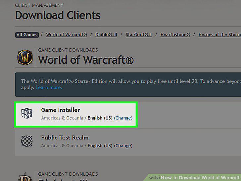Click the Game Installer download title
The width and height of the screenshot is (241, 181).
[x=61, y=110]
